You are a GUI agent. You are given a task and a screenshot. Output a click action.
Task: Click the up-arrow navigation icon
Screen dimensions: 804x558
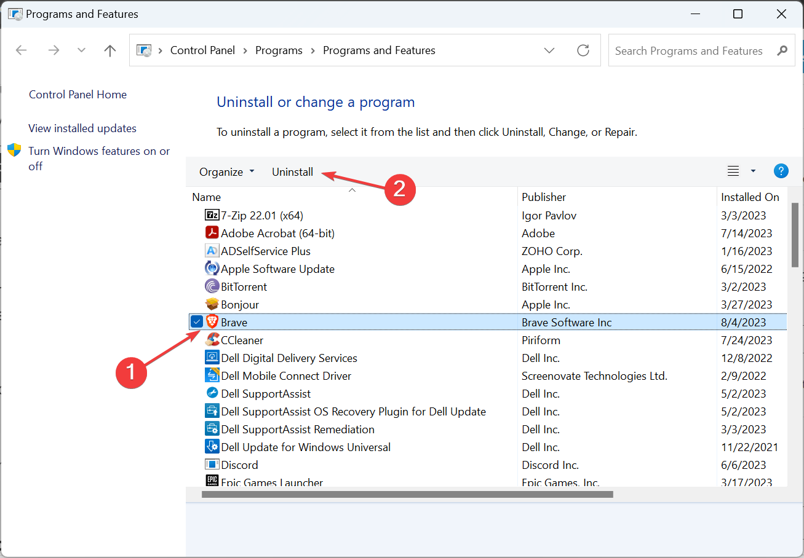[109, 50]
